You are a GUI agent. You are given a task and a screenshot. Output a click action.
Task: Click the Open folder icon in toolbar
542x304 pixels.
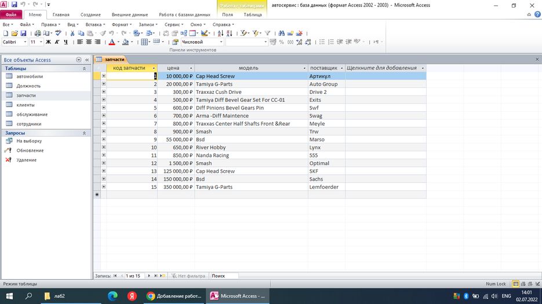tap(14, 33)
